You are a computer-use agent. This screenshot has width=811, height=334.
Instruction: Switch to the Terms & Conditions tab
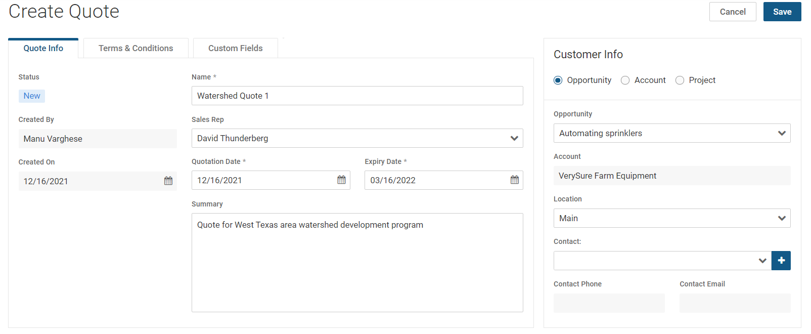136,48
